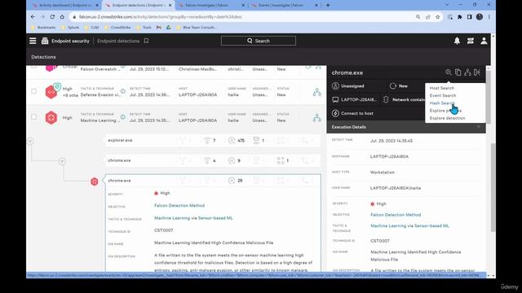
Task: Open browser extensions puzzle icon
Action: click(x=460, y=16)
